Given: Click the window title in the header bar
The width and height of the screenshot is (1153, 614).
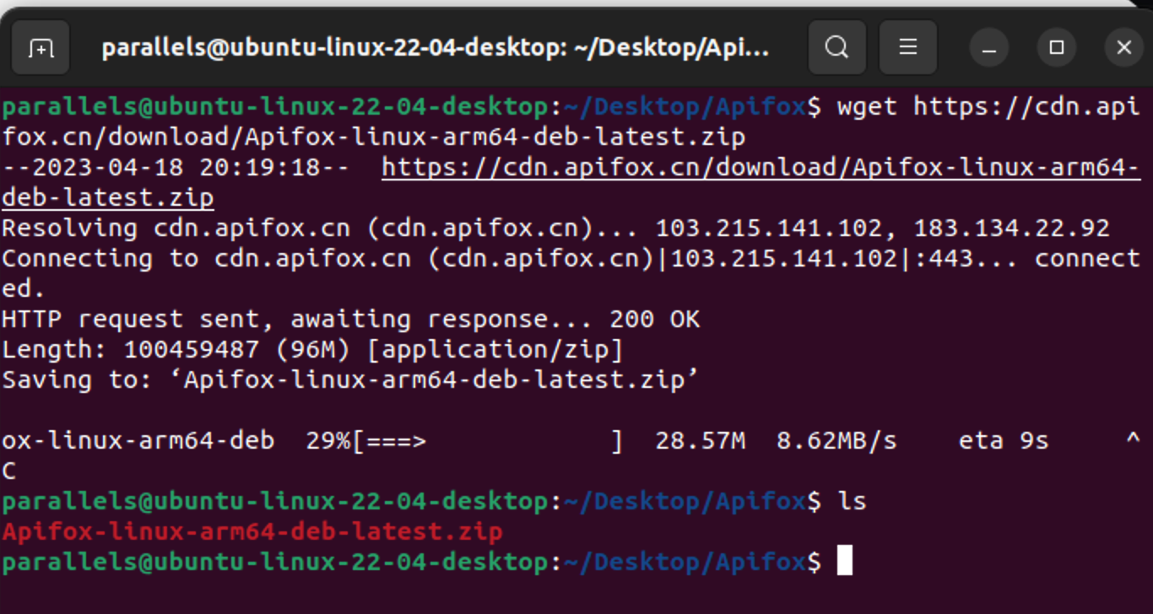Looking at the screenshot, I should coord(435,48).
